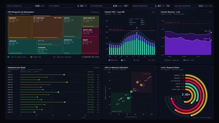Select the node-01 row label
The height and width of the screenshot is (123, 219).
pos(10,75)
